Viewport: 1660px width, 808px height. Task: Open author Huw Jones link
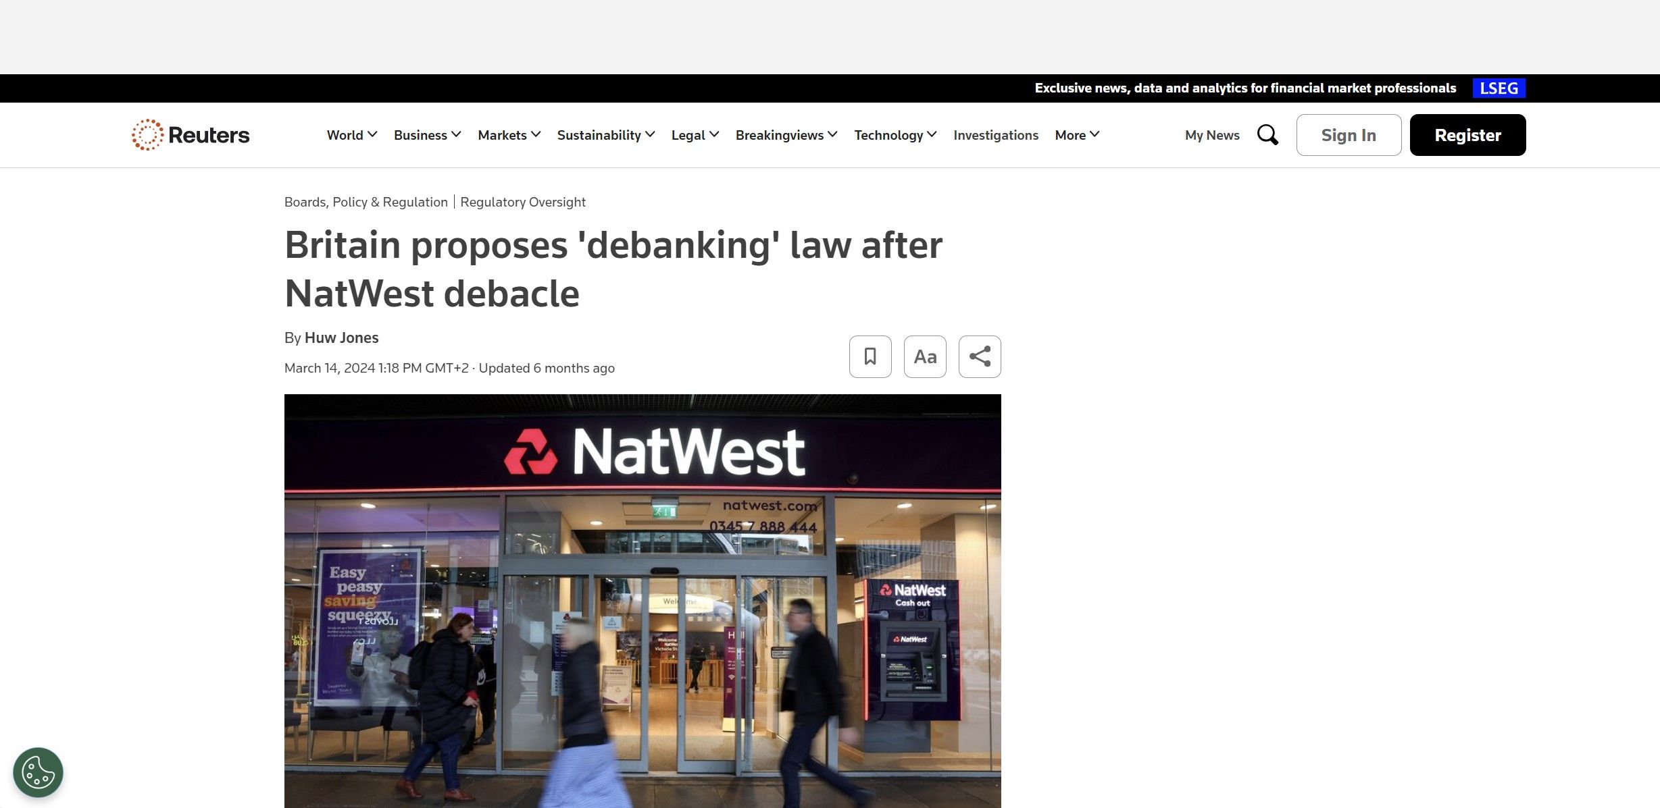click(x=341, y=338)
